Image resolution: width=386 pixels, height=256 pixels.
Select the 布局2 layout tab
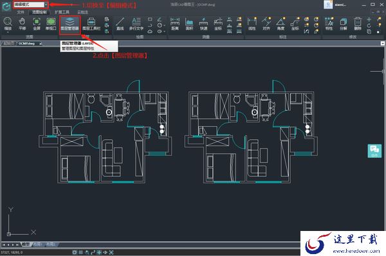(51, 244)
